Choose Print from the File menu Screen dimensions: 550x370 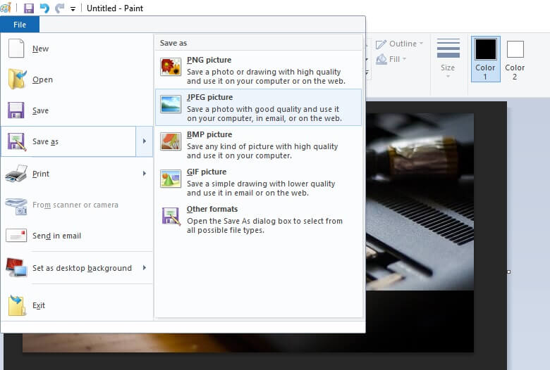[77, 174]
